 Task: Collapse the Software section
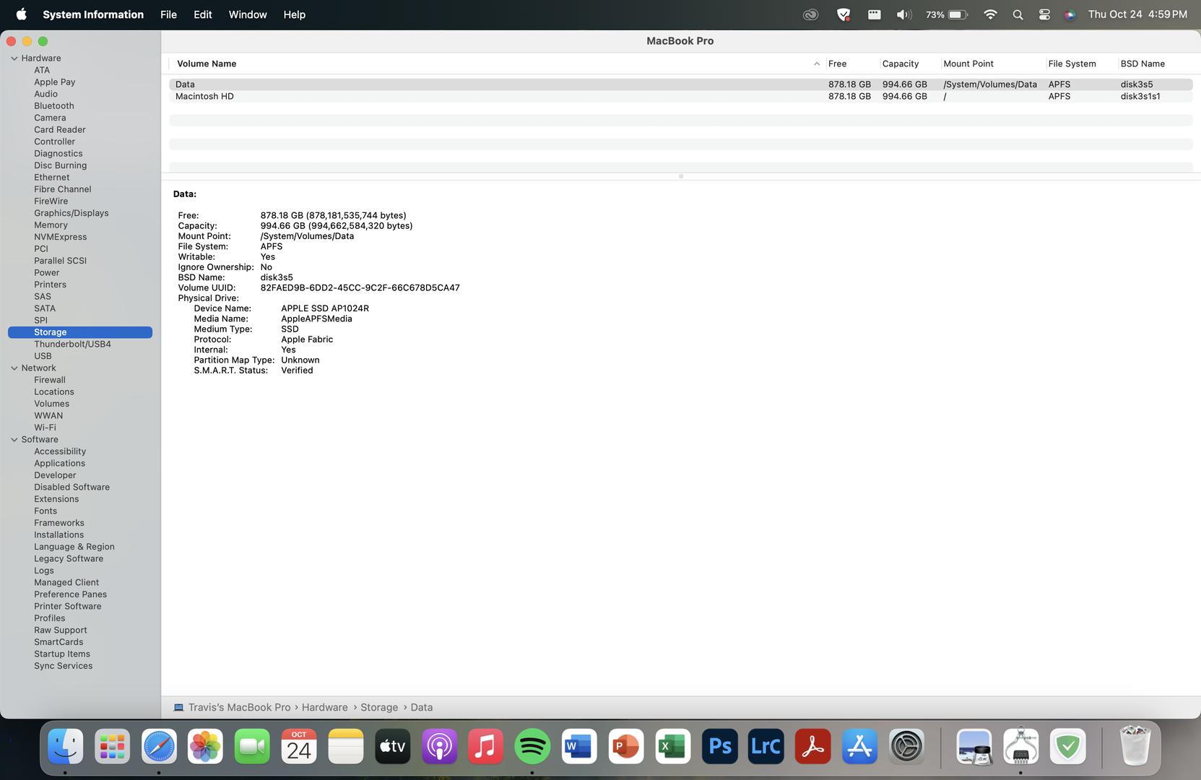point(14,440)
